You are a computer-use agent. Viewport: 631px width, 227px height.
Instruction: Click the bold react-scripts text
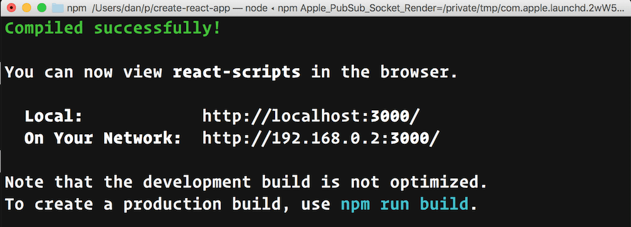tap(237, 73)
